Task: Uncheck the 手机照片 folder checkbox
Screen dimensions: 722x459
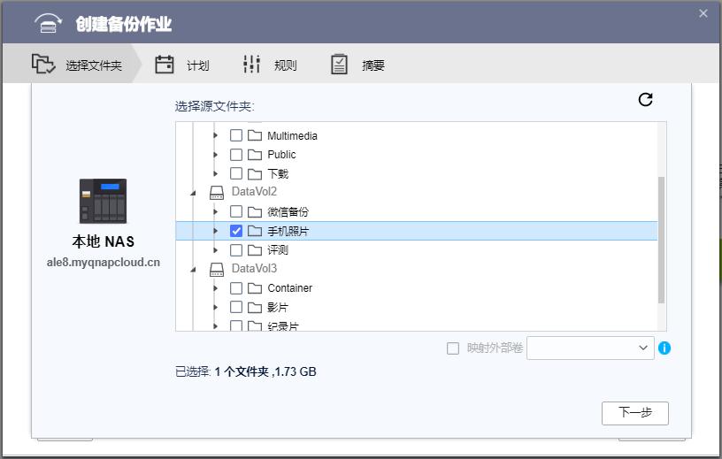Action: pos(236,231)
